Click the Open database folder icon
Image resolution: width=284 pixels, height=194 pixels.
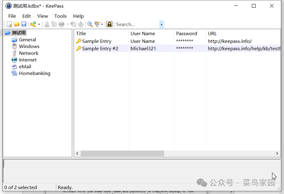point(16,24)
